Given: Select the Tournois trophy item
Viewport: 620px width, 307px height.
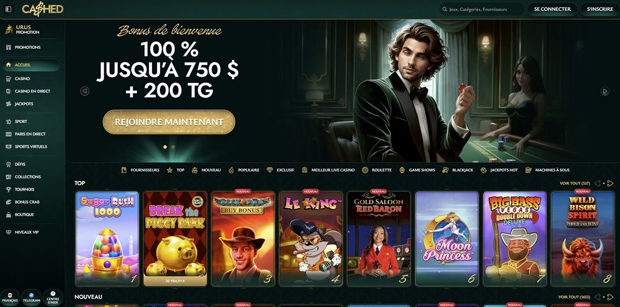Looking at the screenshot, I should [24, 189].
